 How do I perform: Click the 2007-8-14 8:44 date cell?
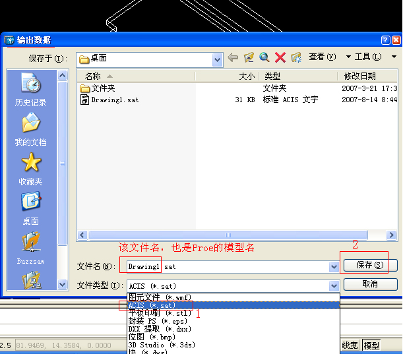(x=369, y=100)
